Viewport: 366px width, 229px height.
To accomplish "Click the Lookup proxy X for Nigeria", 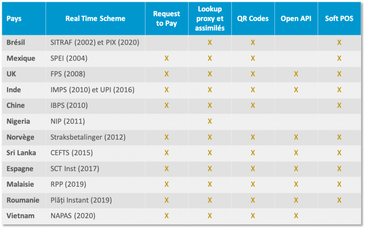I will pyautogui.click(x=209, y=121).
